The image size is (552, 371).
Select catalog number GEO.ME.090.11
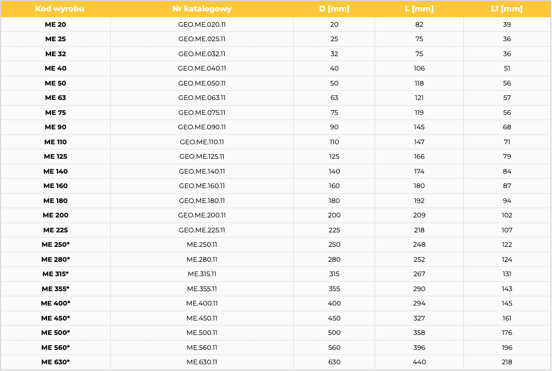coord(202,127)
